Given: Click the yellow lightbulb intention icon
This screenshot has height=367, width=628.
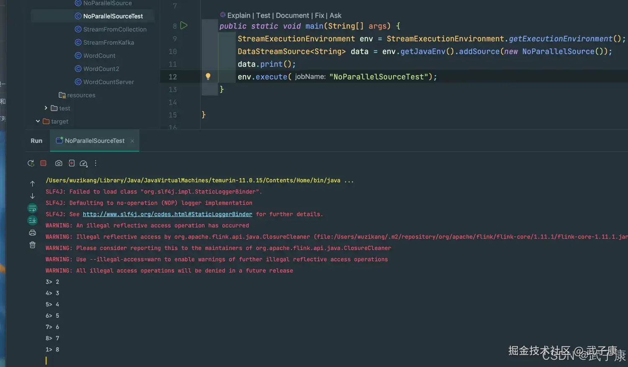Looking at the screenshot, I should [208, 76].
